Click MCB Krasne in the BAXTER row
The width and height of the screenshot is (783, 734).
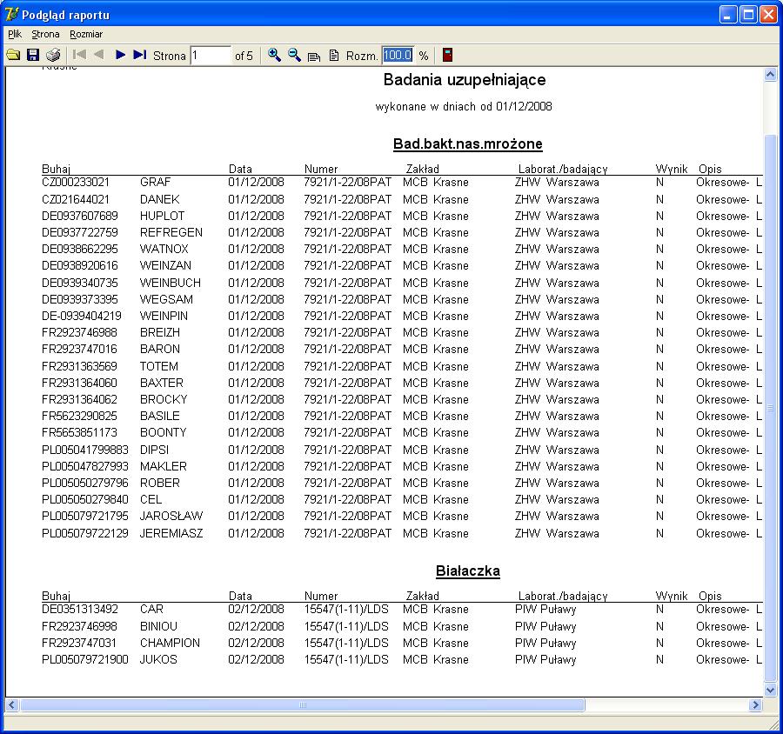[x=436, y=383]
